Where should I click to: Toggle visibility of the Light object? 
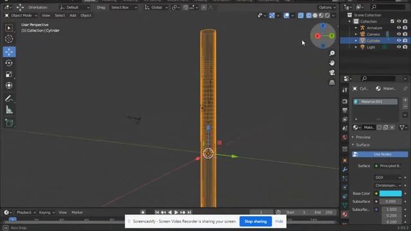tap(399, 47)
